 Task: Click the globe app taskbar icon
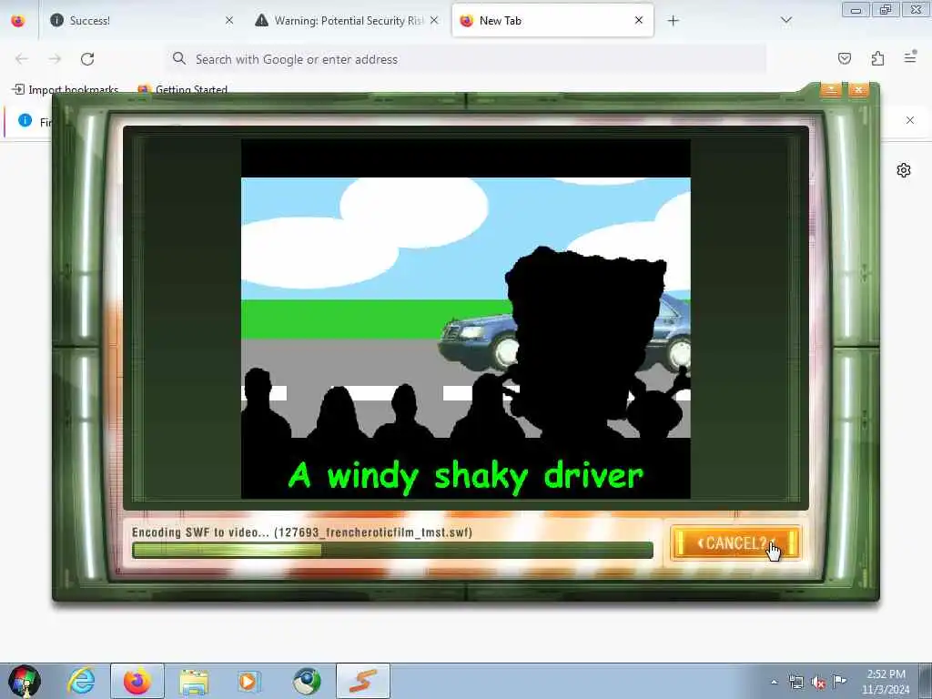(x=307, y=681)
